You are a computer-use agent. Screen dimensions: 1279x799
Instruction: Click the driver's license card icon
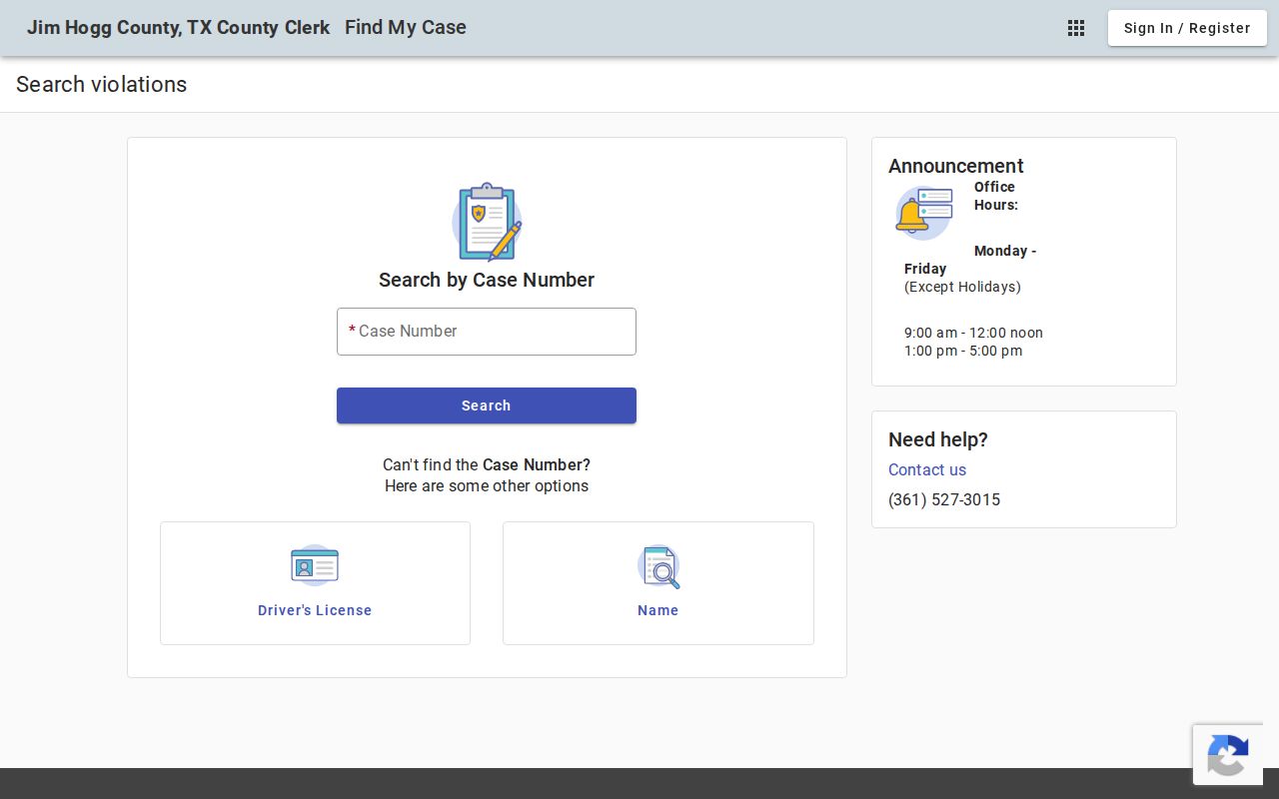(x=315, y=566)
